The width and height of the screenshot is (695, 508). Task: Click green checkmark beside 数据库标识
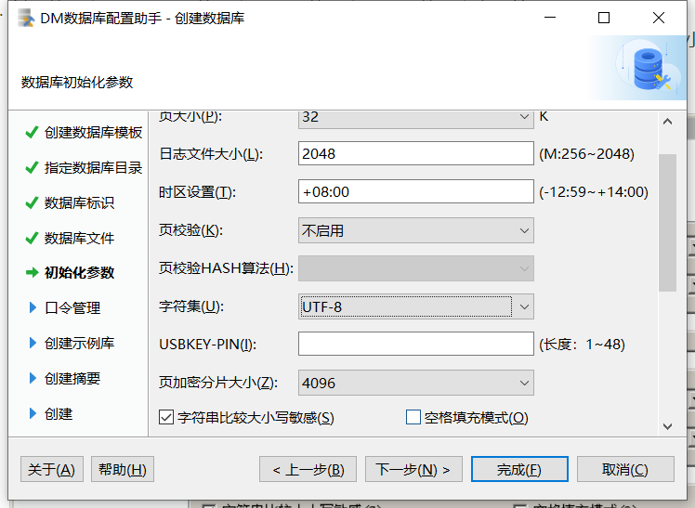tap(33, 203)
